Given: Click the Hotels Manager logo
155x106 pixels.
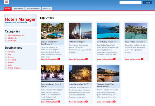Looking at the screenshot, I should 20,20.
